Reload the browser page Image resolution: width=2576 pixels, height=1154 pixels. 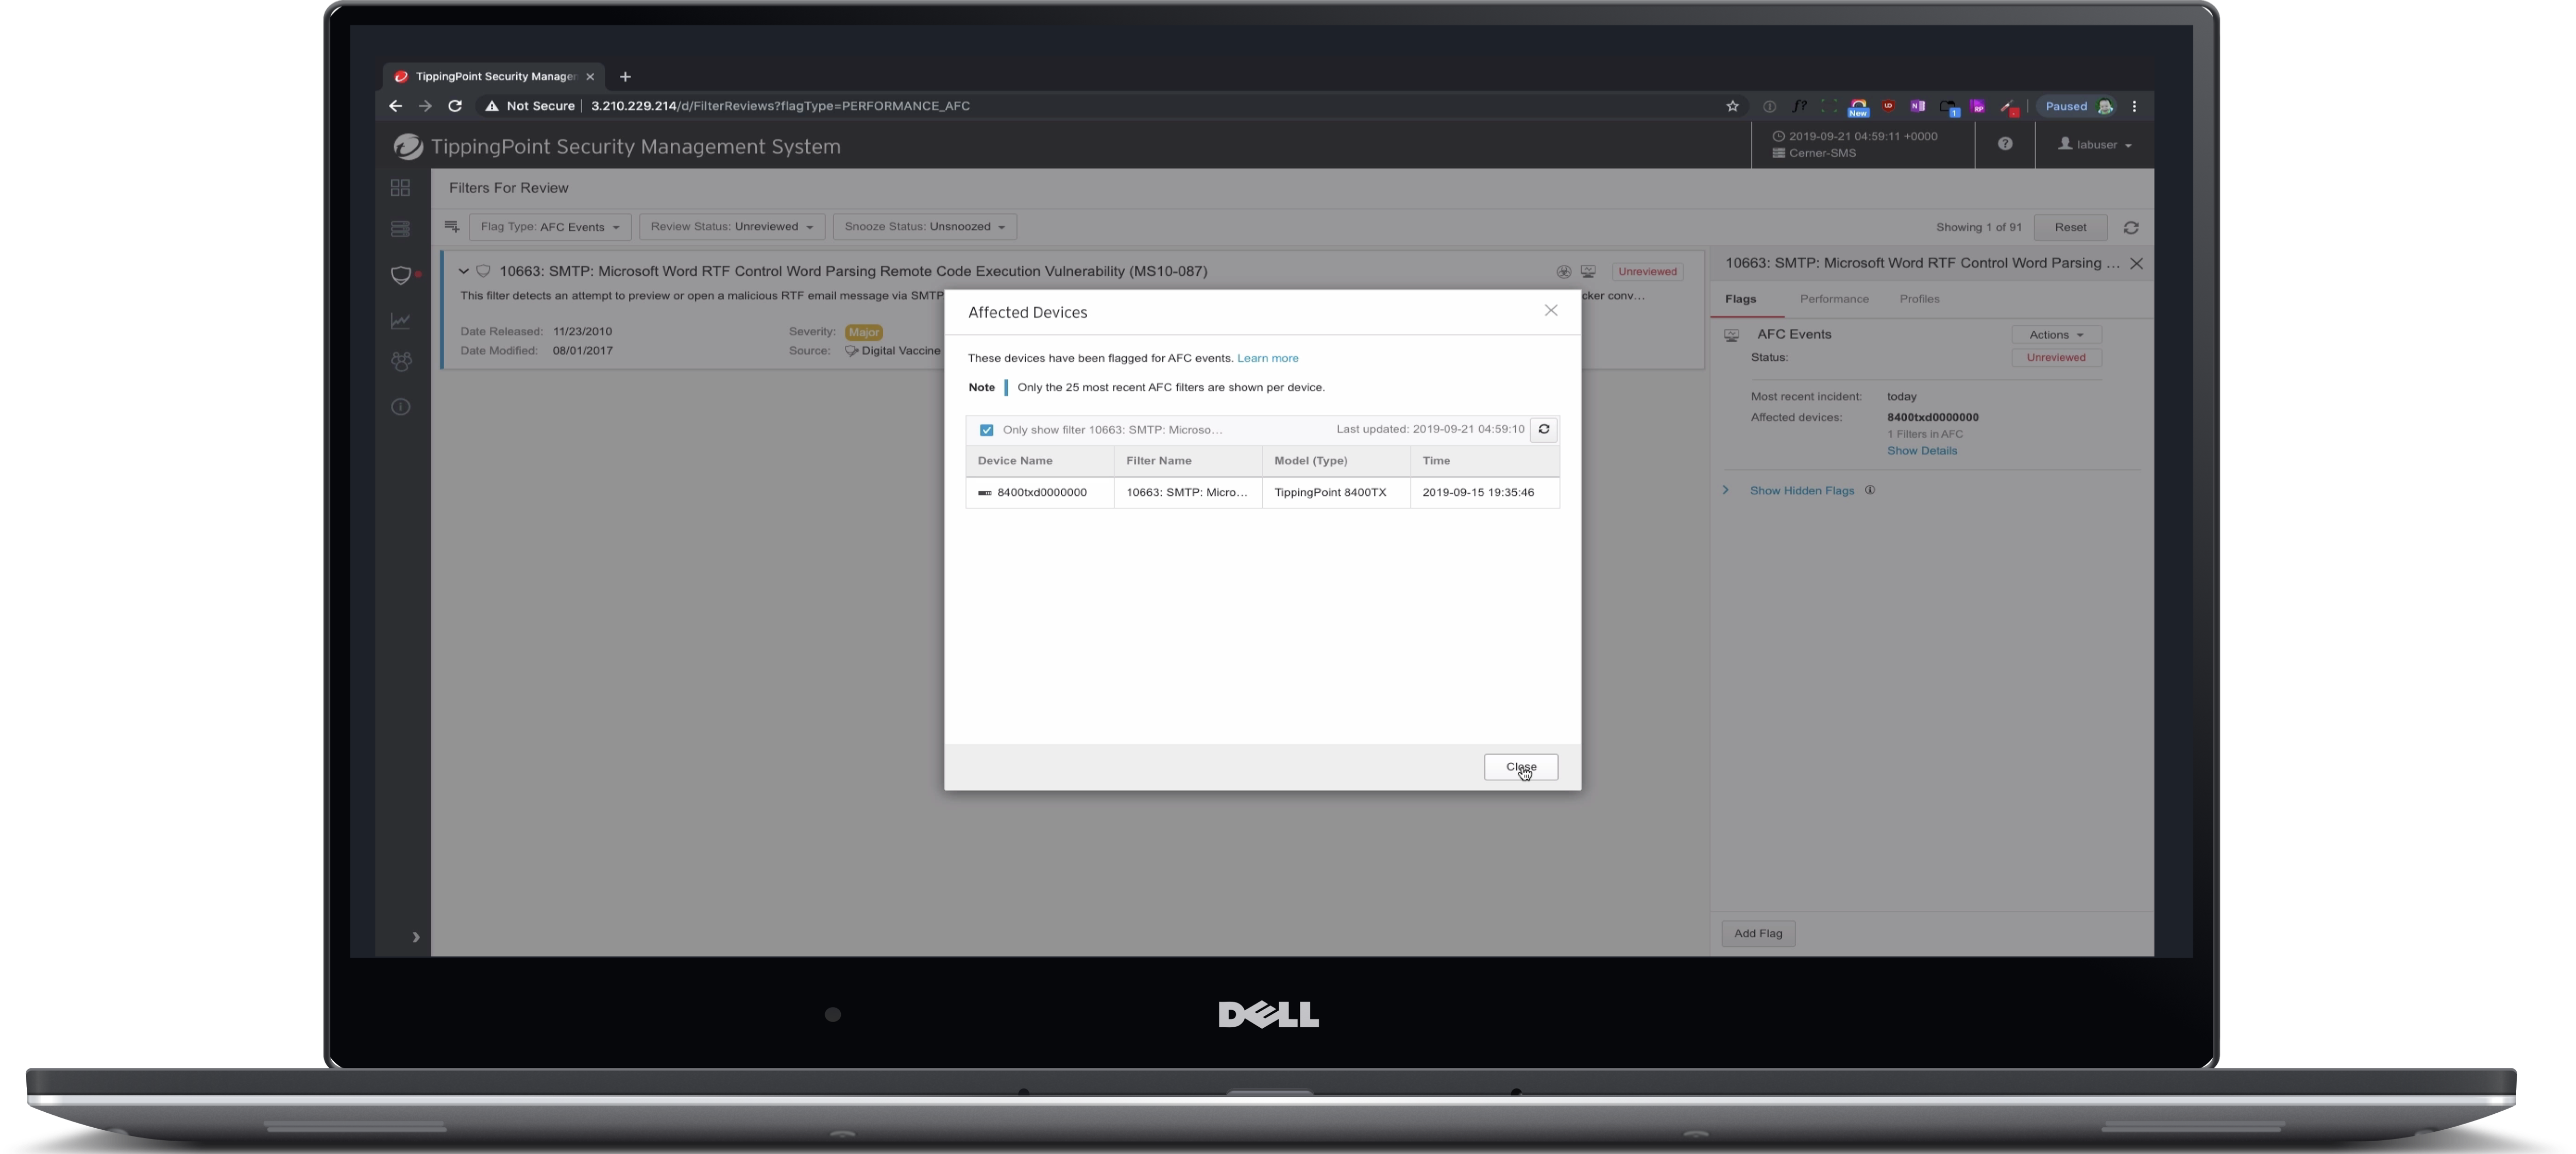(455, 106)
